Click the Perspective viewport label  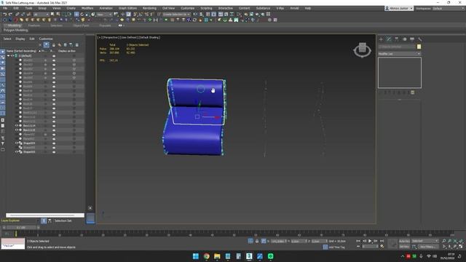click(x=110, y=37)
